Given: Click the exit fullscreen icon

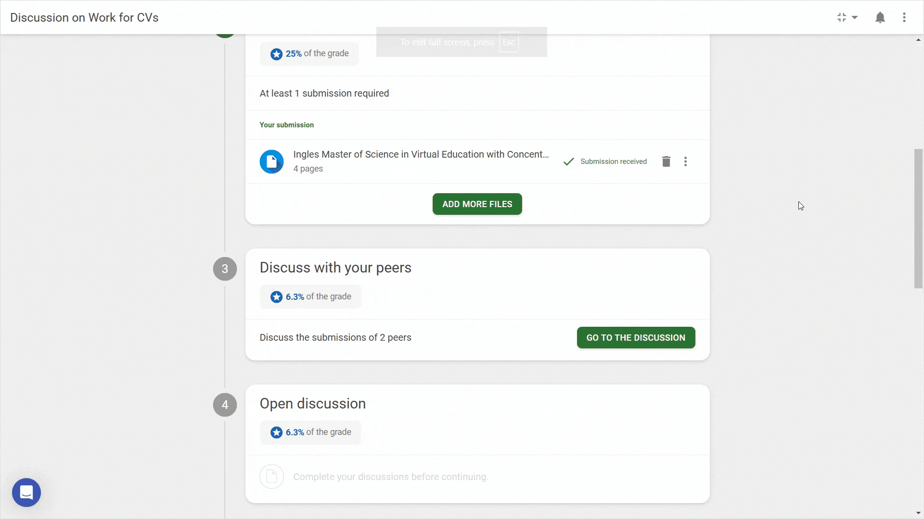Looking at the screenshot, I should [x=842, y=18].
